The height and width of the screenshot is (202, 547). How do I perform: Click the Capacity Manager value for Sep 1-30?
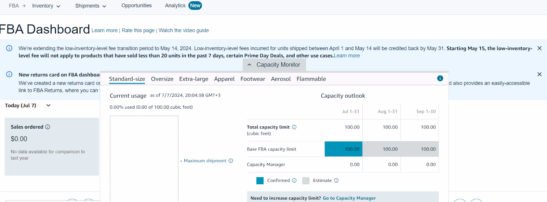[431, 165]
